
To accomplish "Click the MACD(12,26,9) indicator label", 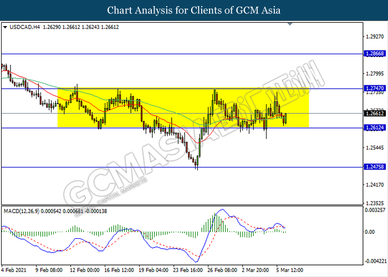I will 24,212.
